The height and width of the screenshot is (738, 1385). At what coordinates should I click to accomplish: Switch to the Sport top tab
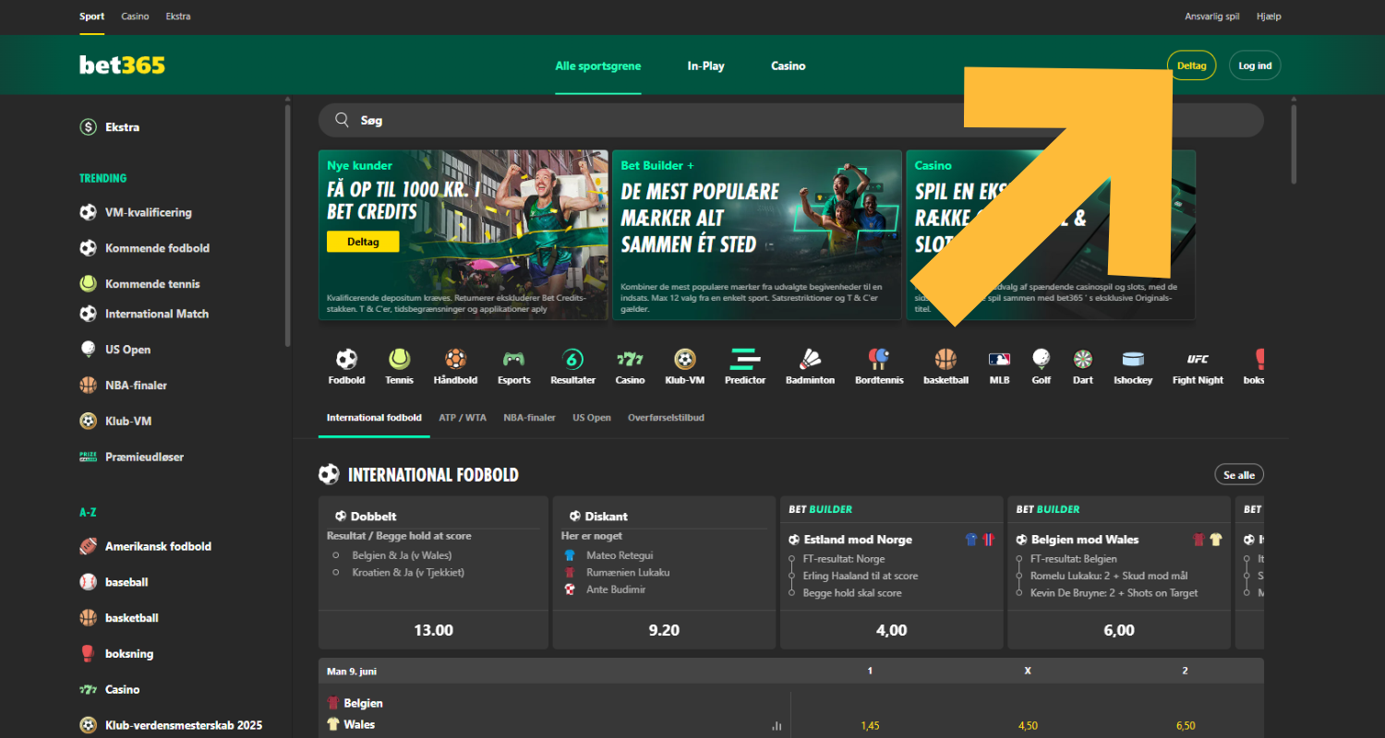click(91, 17)
